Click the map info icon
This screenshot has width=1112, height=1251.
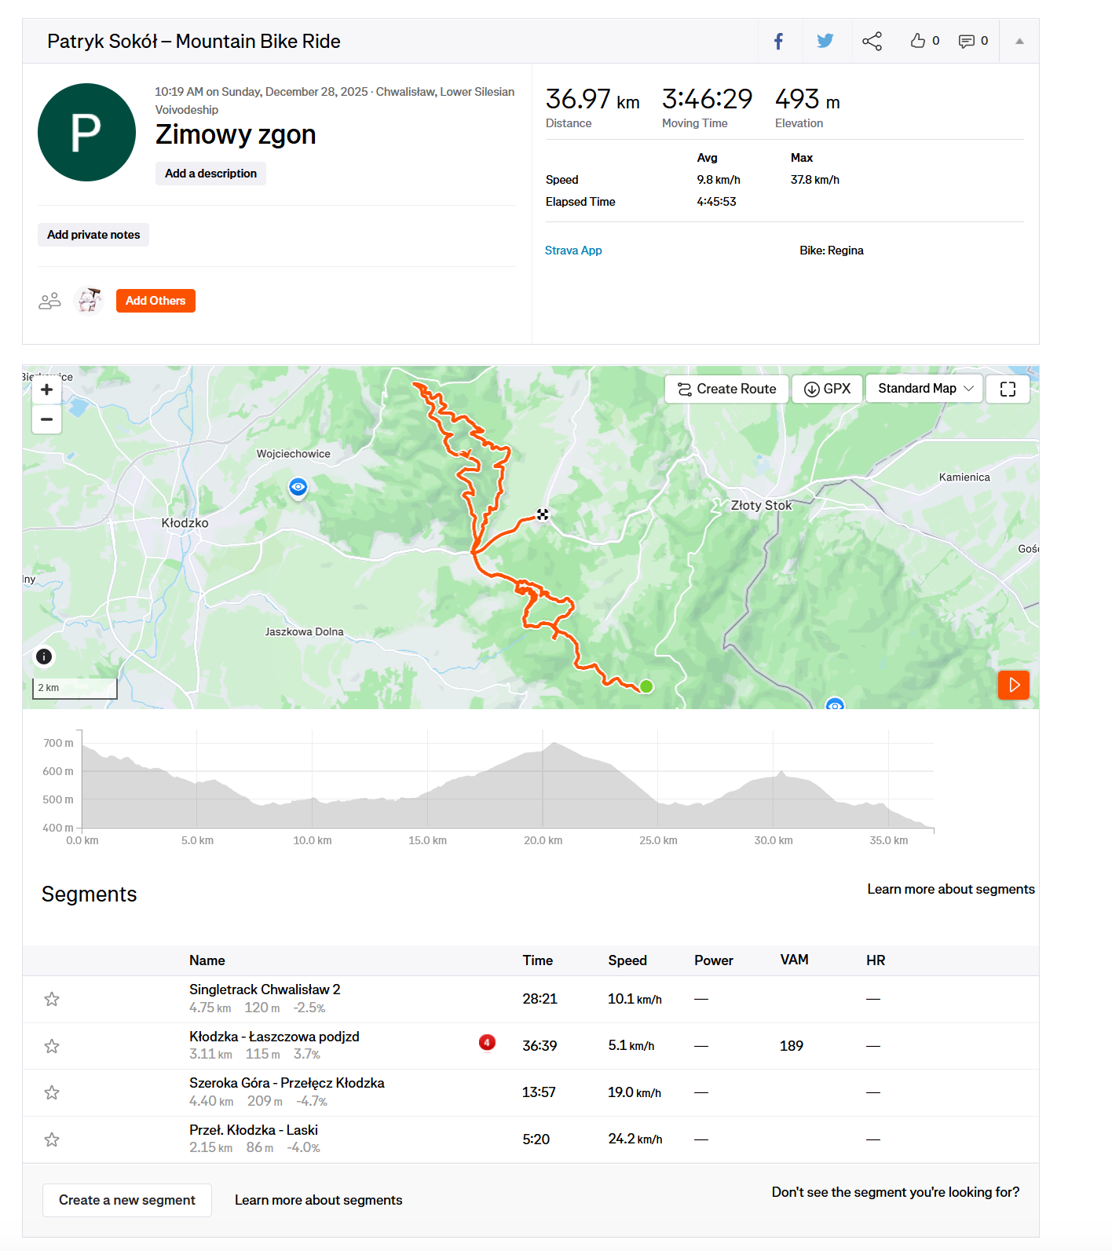[44, 657]
